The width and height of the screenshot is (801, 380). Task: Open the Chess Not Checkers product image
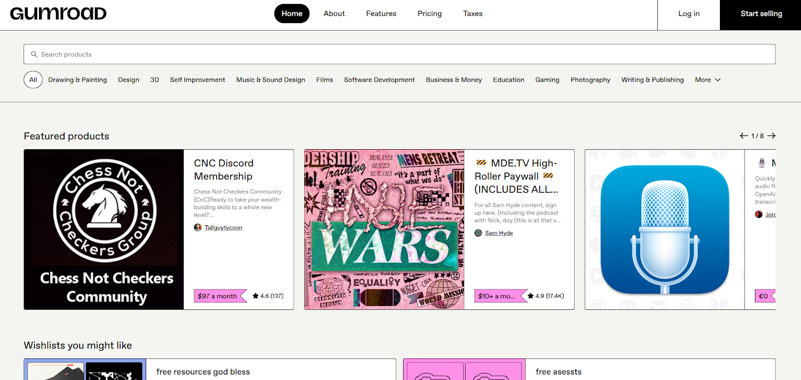coord(104,229)
